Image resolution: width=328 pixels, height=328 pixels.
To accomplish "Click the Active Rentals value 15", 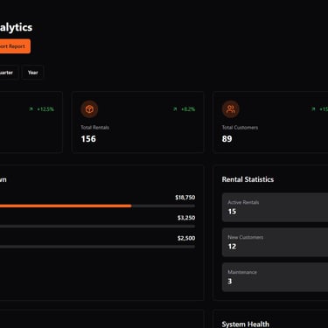I will click(x=232, y=212).
